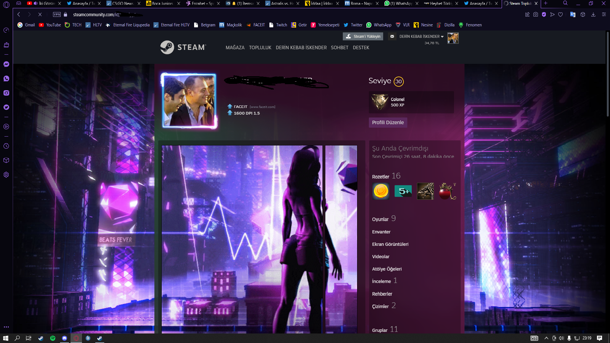
Task: Open Envanter inventory link
Action: coord(381,232)
